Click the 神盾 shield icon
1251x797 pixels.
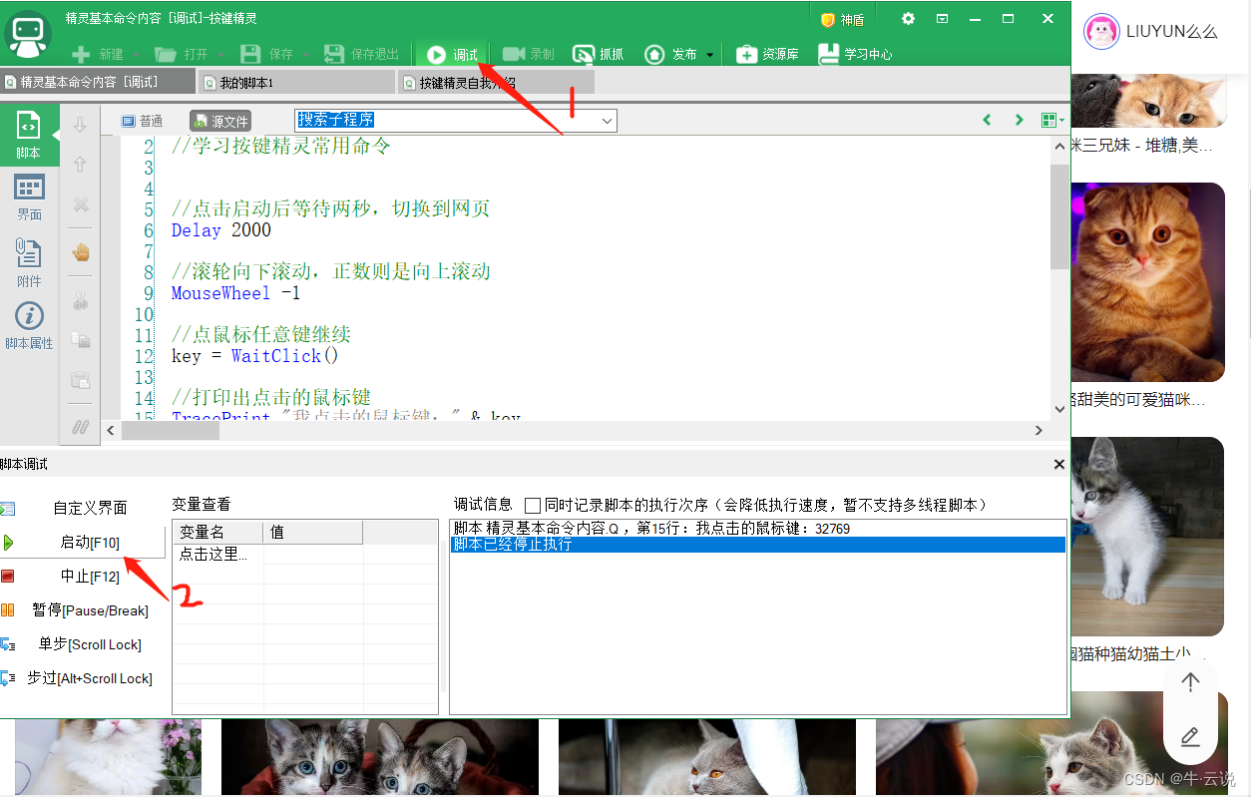[827, 20]
